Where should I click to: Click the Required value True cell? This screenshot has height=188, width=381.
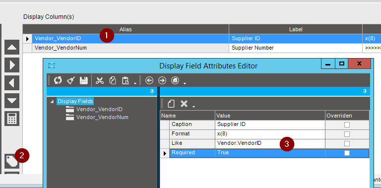[270, 153]
